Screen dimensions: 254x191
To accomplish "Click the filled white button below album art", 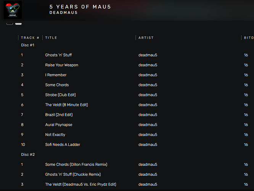I will point(18,24).
